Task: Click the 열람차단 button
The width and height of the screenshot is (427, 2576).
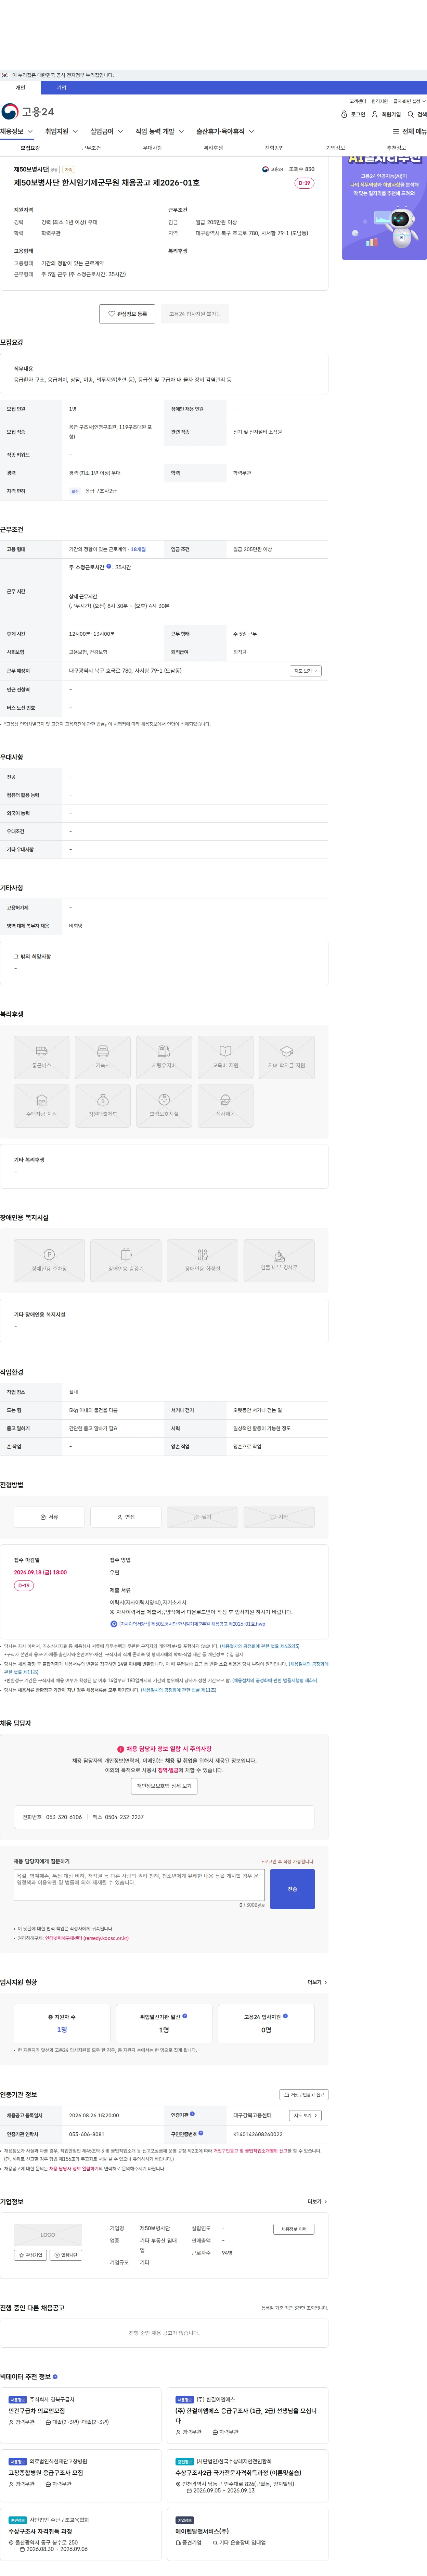Action: point(66,2255)
